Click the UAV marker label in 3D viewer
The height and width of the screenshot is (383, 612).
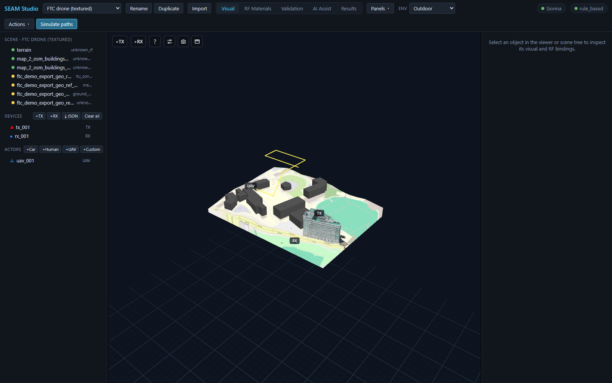click(x=251, y=186)
